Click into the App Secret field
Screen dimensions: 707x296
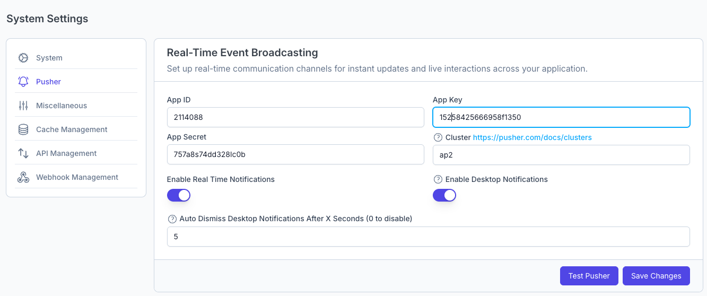coord(295,154)
